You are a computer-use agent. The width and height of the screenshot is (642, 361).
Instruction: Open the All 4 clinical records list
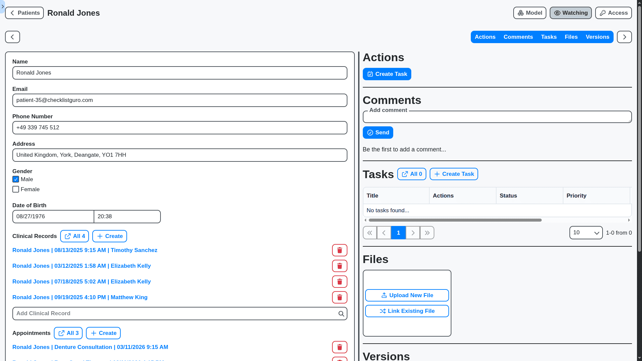click(x=75, y=236)
